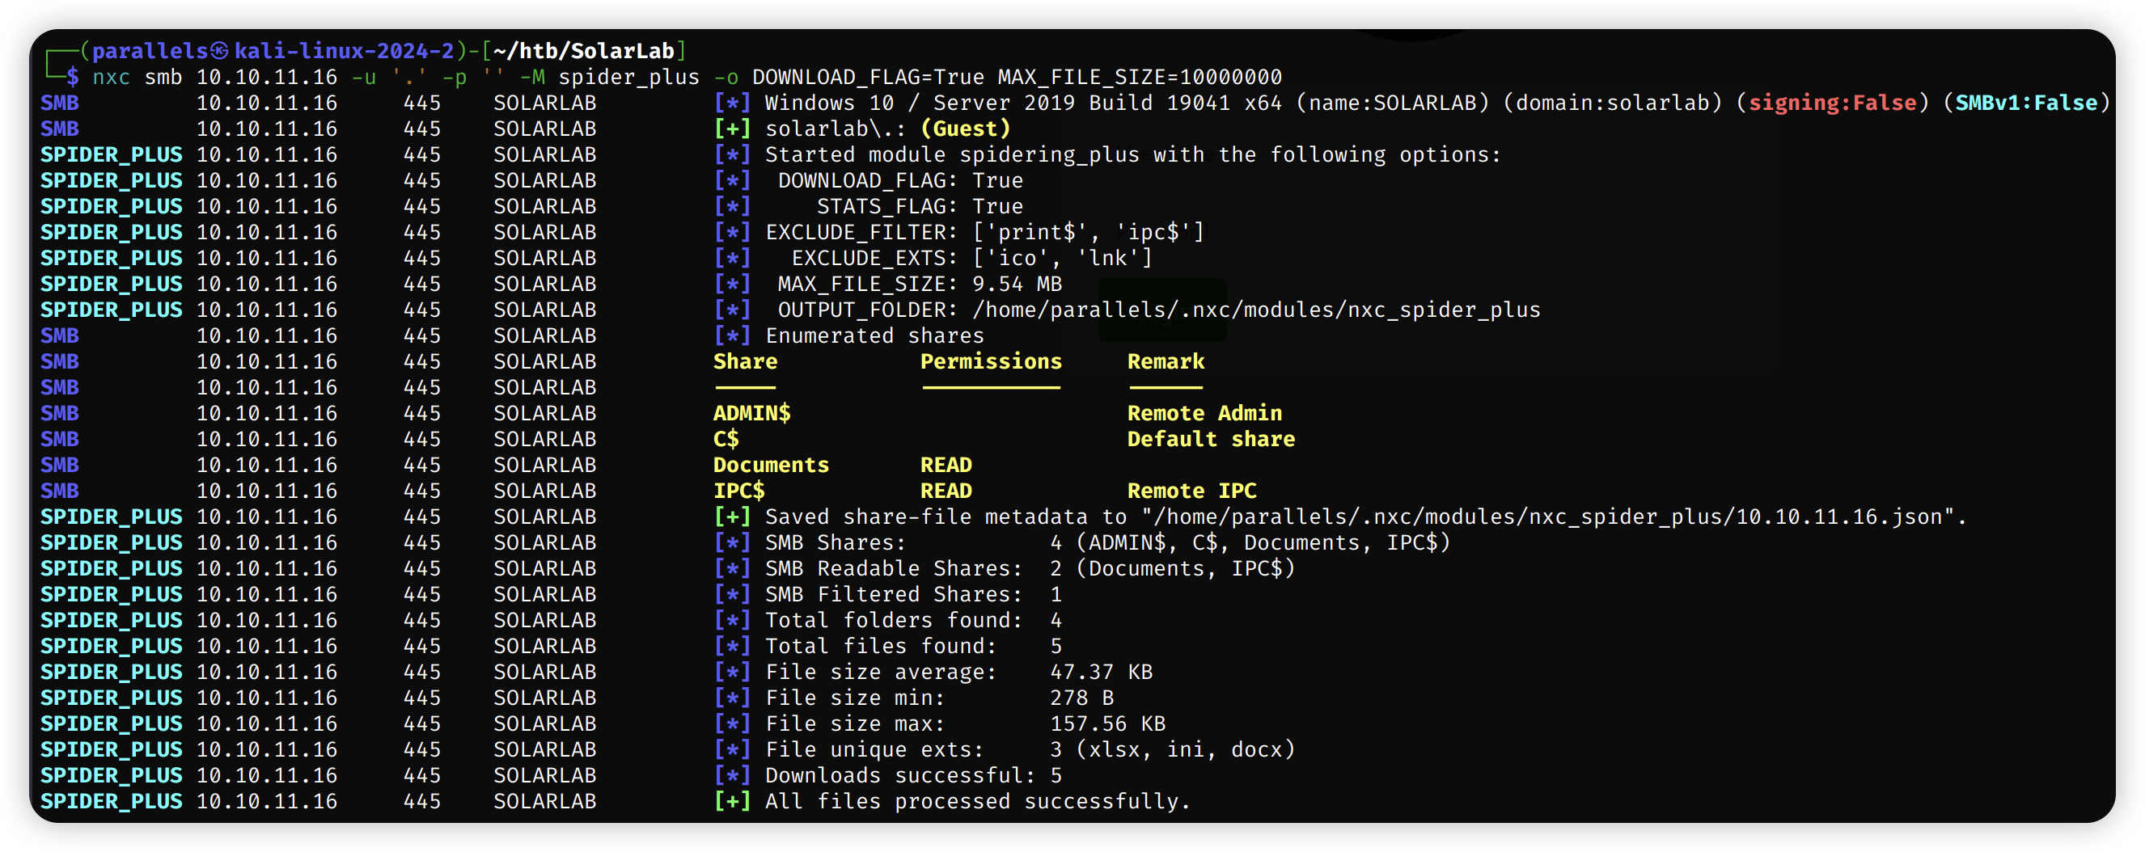Click the green [+] marker on Guest line
The width and height of the screenshot is (2145, 852).
pyautogui.click(x=732, y=129)
